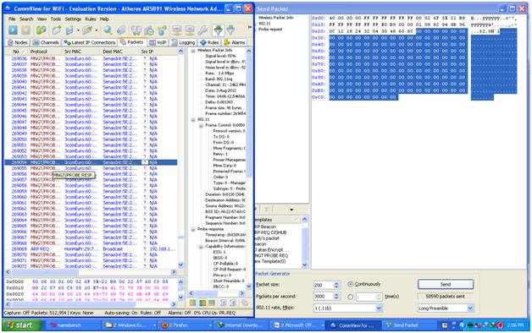Select the third decoder layout icon below tree
532x333 pixels.
pyautogui.click(x=212, y=303)
